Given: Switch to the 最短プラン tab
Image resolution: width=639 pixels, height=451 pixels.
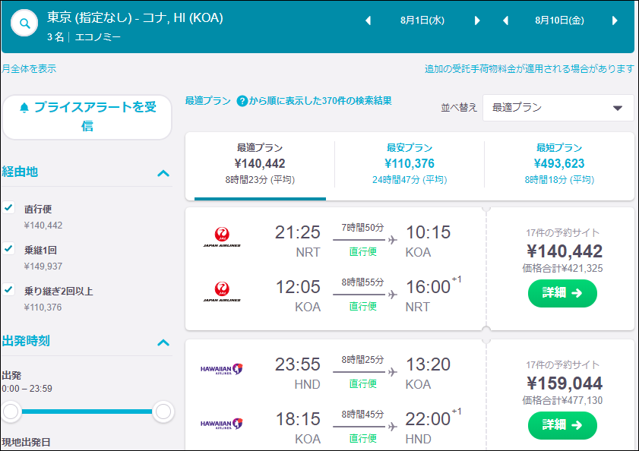Looking at the screenshot, I should click(x=558, y=162).
